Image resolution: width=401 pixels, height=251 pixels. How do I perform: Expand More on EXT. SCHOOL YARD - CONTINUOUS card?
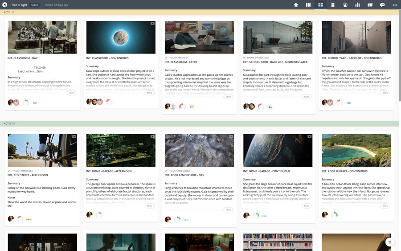[385, 93]
